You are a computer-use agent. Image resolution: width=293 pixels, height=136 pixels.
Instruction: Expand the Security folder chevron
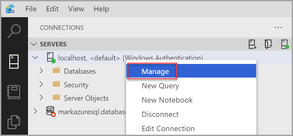(x=41, y=84)
